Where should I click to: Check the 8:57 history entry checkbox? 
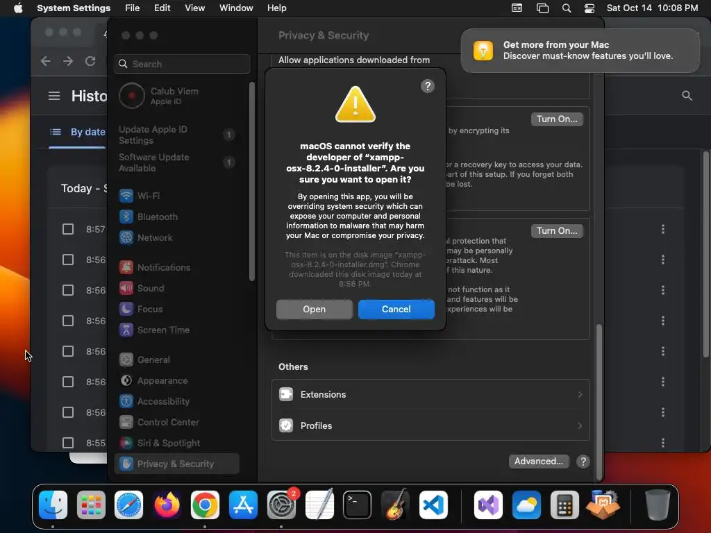[67, 229]
